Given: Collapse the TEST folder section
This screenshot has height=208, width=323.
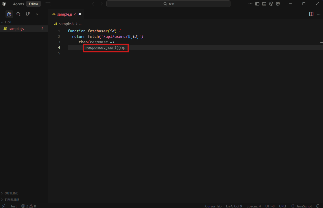Looking at the screenshot, I should pos(8,22).
